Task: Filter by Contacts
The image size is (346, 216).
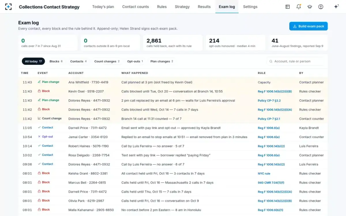Action: 78,61
